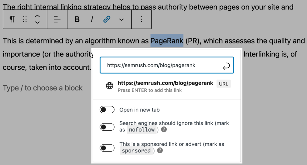Viewport: 307px width, 165px height.
Task: Toggle italic formatting
Action: click(x=92, y=19)
